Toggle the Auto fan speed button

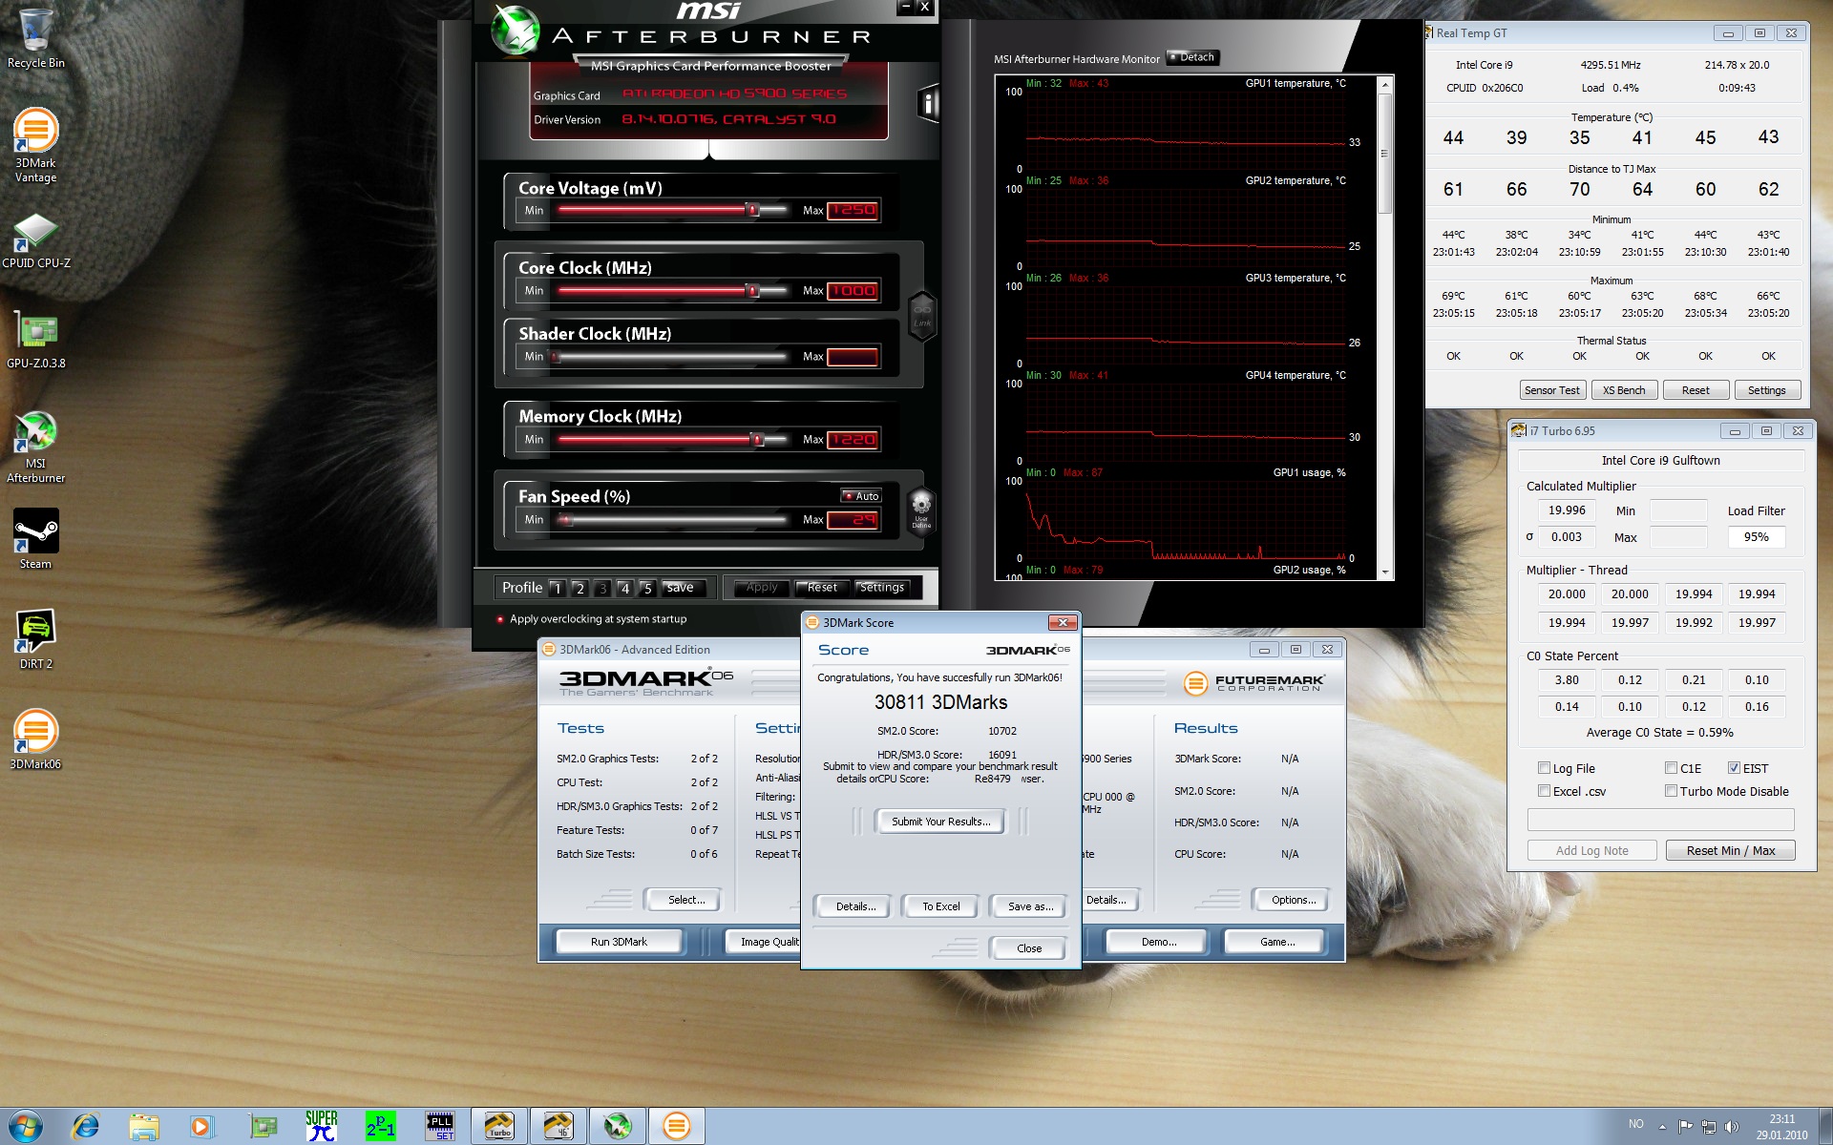click(861, 496)
